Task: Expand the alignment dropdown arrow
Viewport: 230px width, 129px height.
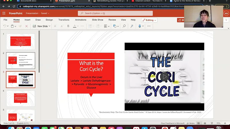Action: click(x=109, y=26)
